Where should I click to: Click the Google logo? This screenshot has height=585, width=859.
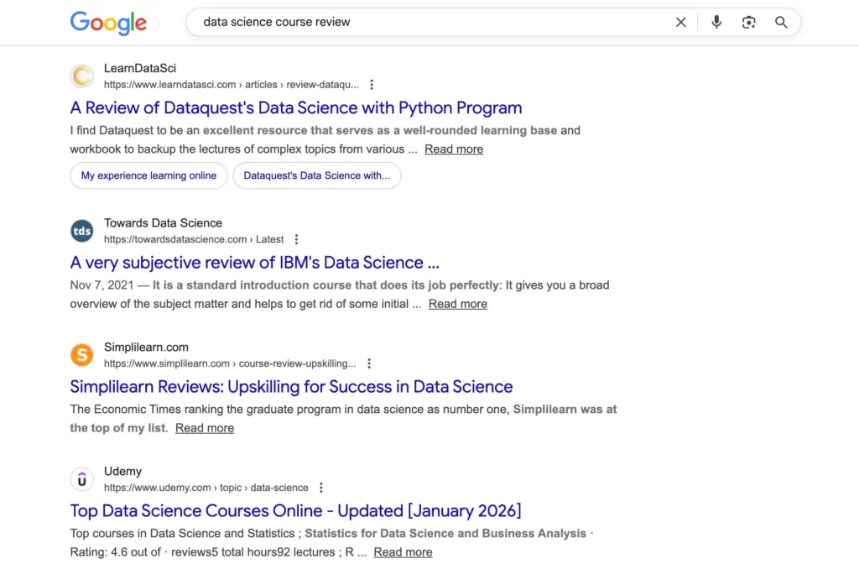click(108, 23)
